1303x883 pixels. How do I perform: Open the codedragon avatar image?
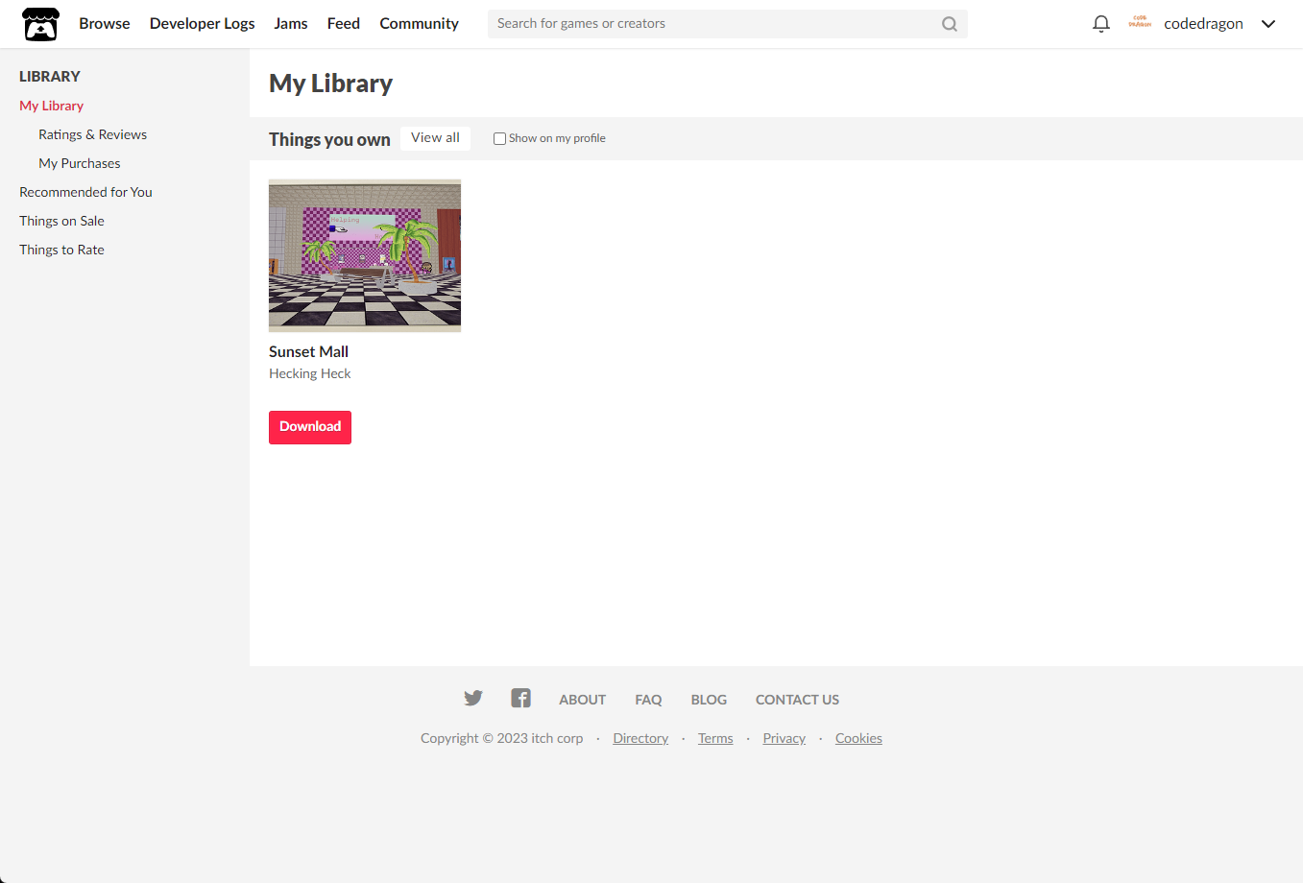click(x=1140, y=23)
